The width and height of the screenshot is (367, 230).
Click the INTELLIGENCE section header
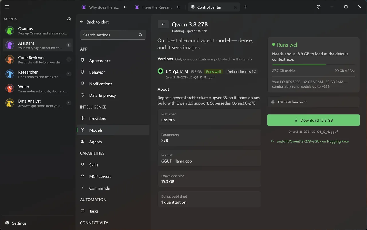coord(93,107)
